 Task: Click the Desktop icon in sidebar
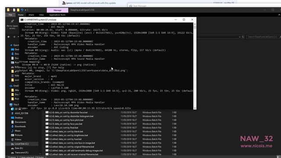coord(12,118)
